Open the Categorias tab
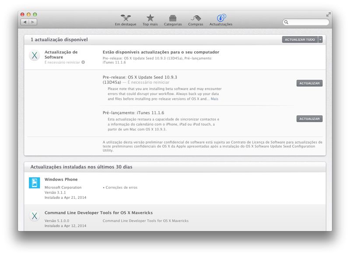 (173, 20)
